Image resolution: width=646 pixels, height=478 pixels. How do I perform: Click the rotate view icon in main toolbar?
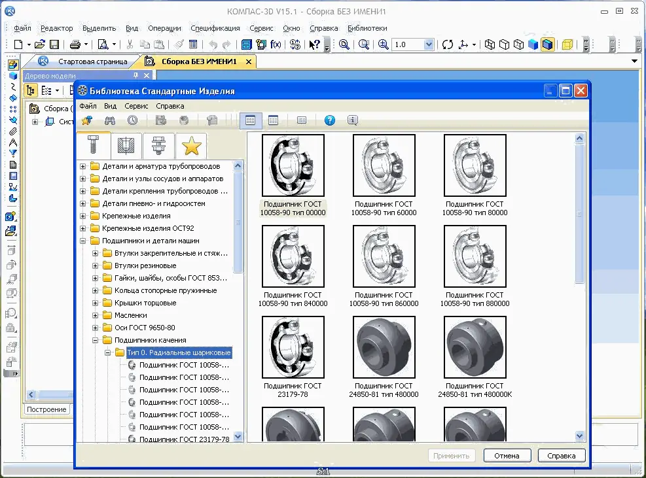(x=448, y=44)
